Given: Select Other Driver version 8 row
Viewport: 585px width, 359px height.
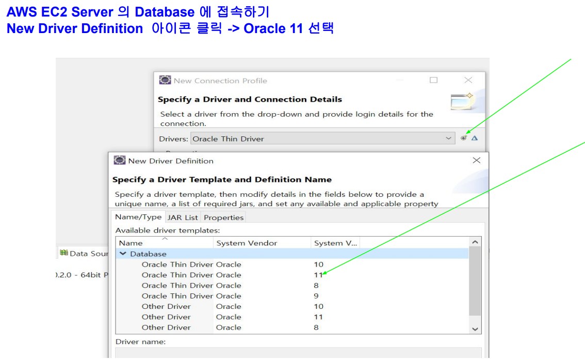Looking at the screenshot, I should click(292, 327).
